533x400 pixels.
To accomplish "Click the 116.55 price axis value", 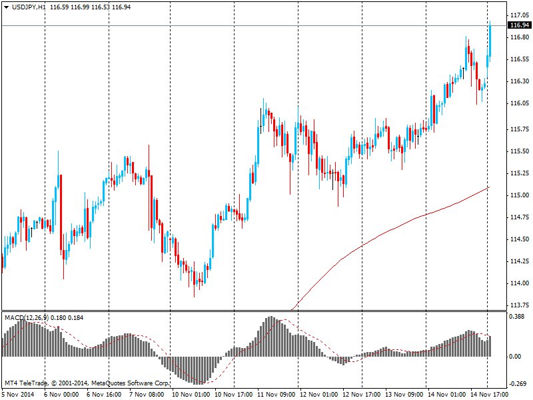I will (520, 59).
